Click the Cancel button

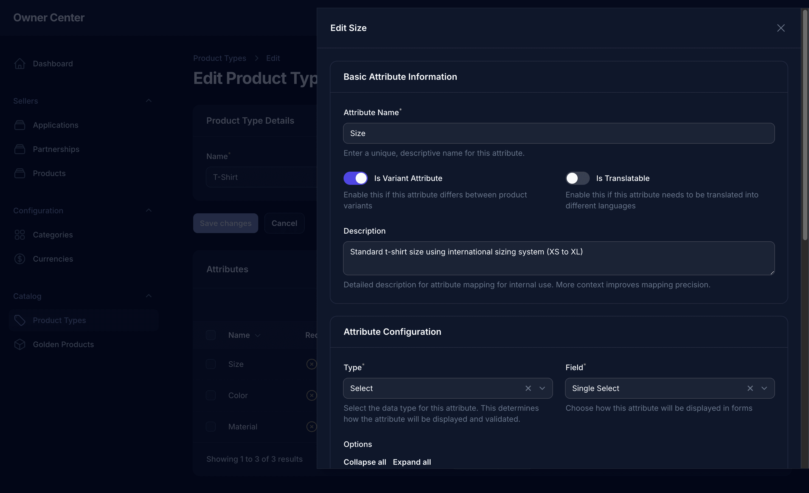pos(284,223)
